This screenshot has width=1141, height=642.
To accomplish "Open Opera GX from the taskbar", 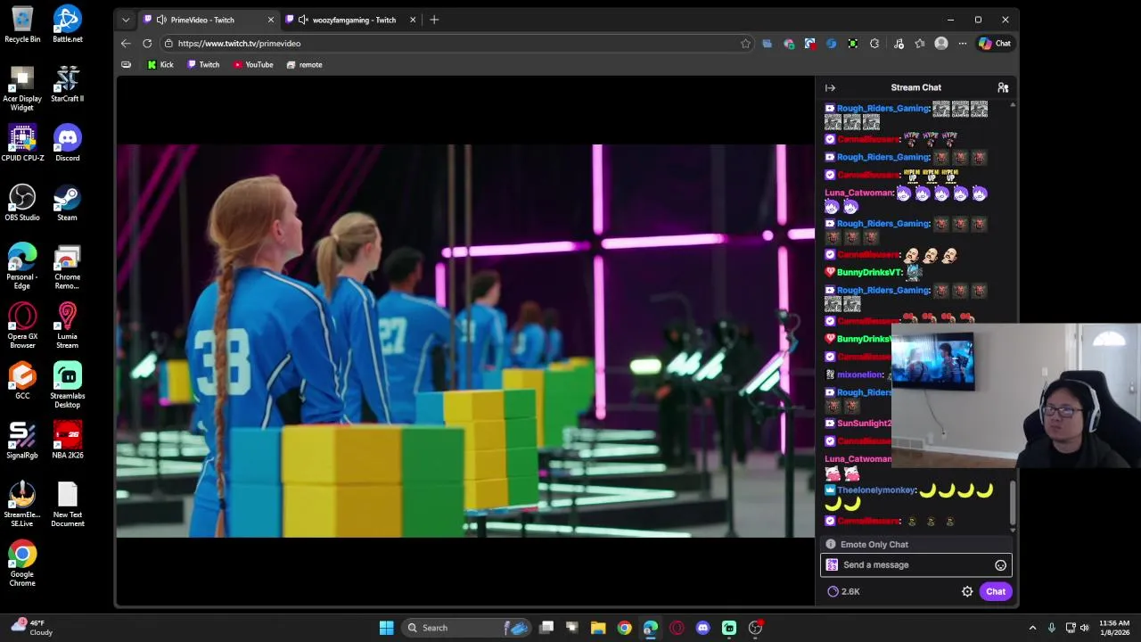I will 677,628.
